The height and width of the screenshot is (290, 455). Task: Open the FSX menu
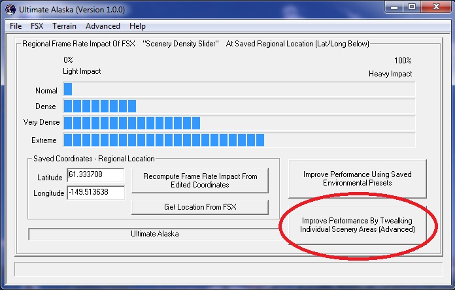tap(37, 26)
